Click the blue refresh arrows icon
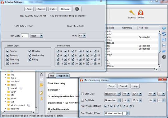This screenshot has height=118, width=168. [164, 34]
